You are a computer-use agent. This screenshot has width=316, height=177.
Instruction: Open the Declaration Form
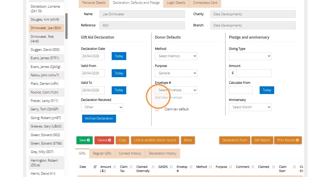pyautogui.click(x=235, y=140)
